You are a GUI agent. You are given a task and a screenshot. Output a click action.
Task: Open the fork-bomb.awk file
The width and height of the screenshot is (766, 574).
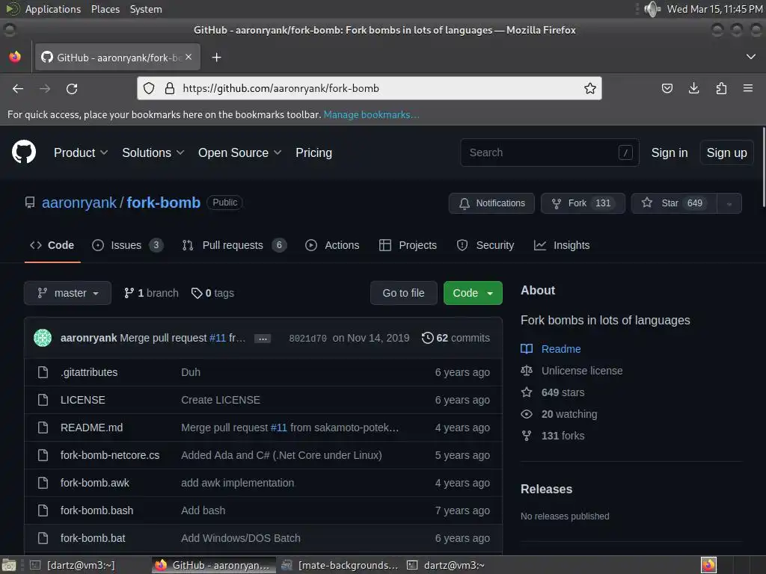coord(95,483)
